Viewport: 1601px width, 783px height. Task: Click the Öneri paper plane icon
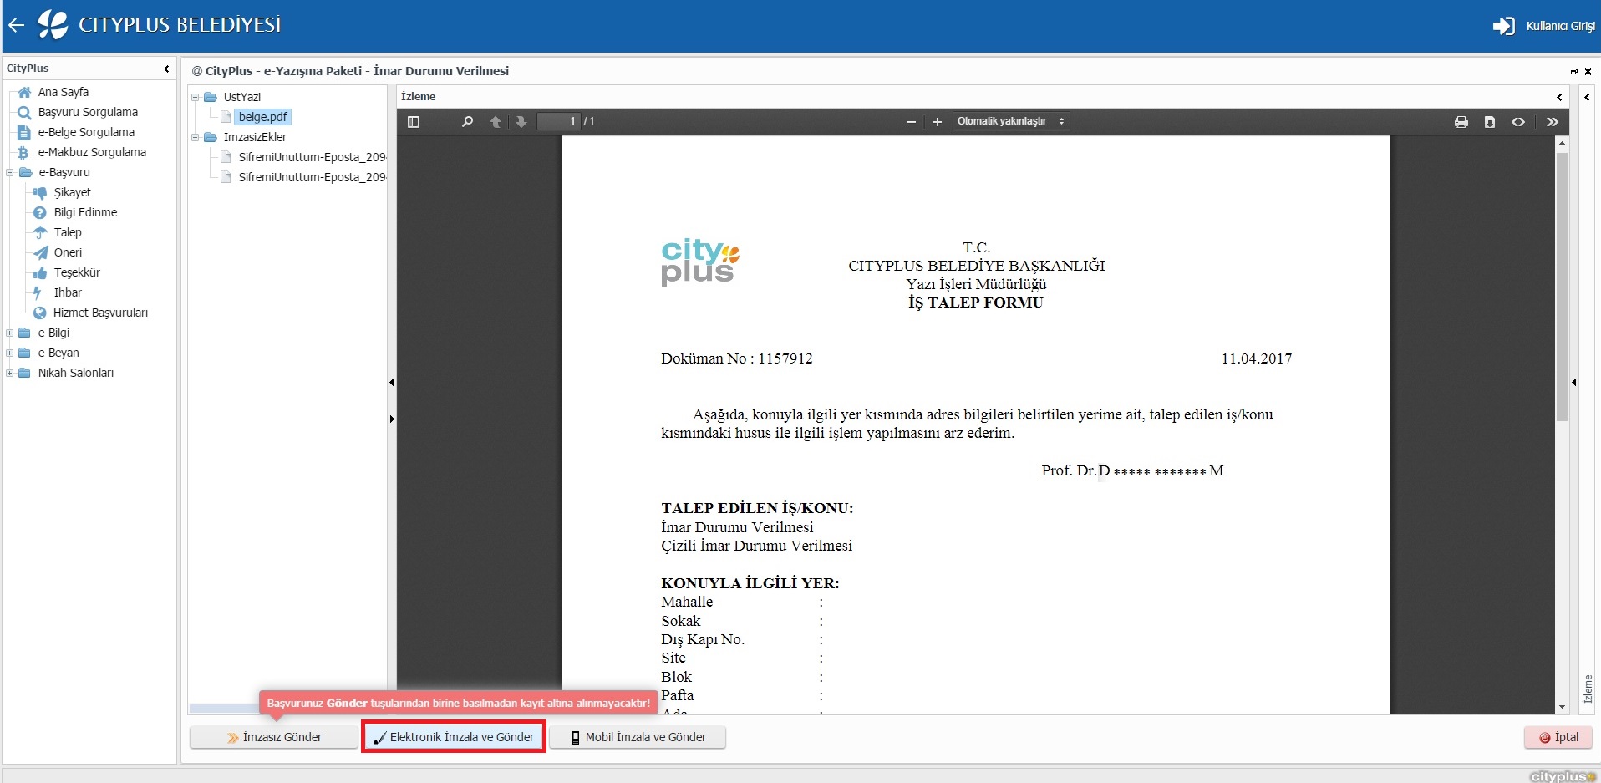pos(39,252)
